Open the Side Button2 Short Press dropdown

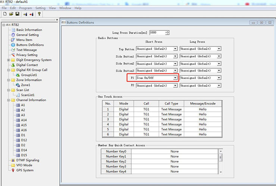click(175, 64)
